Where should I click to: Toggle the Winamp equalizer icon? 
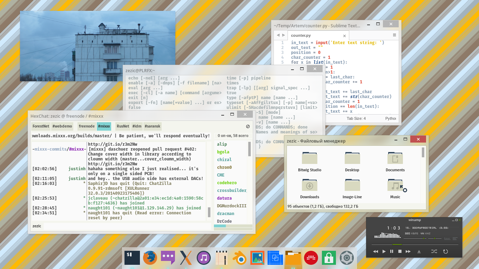447,239
